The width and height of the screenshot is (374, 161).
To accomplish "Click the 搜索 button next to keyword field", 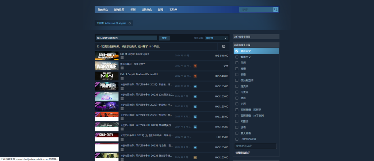I will 164,38.
